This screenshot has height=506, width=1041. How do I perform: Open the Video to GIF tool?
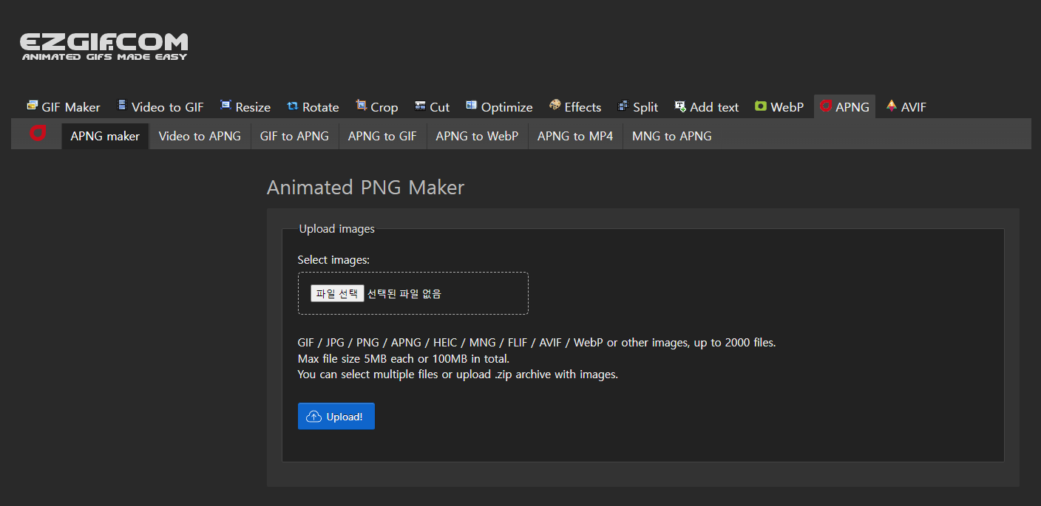pyautogui.click(x=160, y=107)
